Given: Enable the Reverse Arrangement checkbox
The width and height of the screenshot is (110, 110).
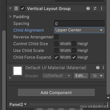Looking at the screenshot, I should click(x=56, y=37).
